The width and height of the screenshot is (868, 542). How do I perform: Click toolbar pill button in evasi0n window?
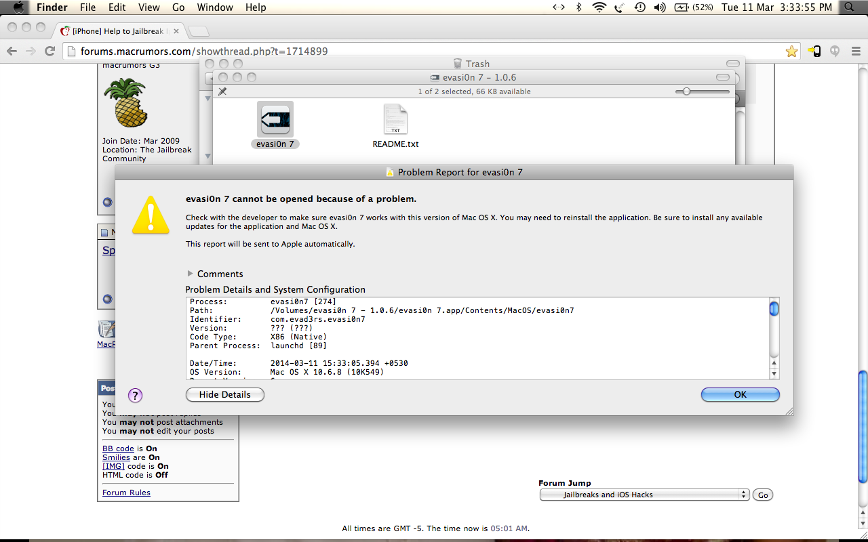point(723,77)
